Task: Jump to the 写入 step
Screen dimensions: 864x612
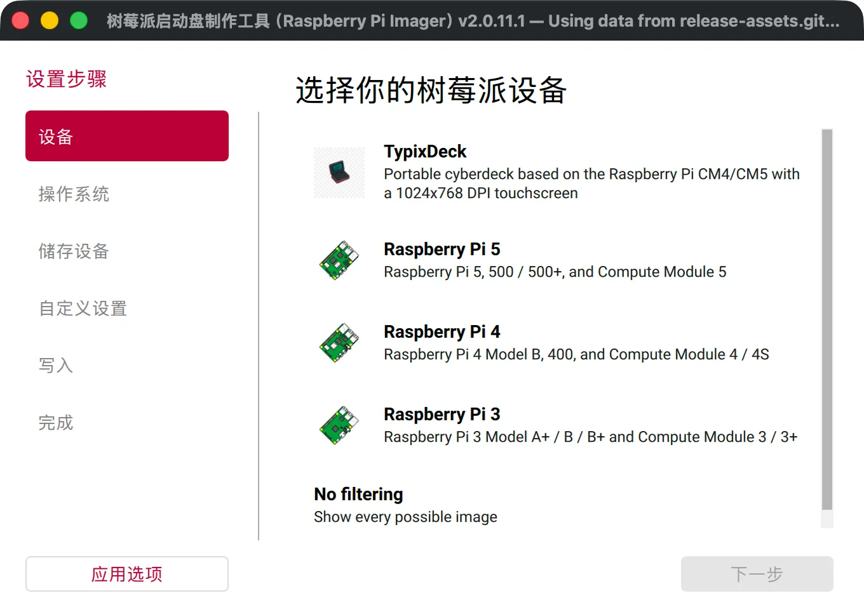Action: (x=127, y=365)
